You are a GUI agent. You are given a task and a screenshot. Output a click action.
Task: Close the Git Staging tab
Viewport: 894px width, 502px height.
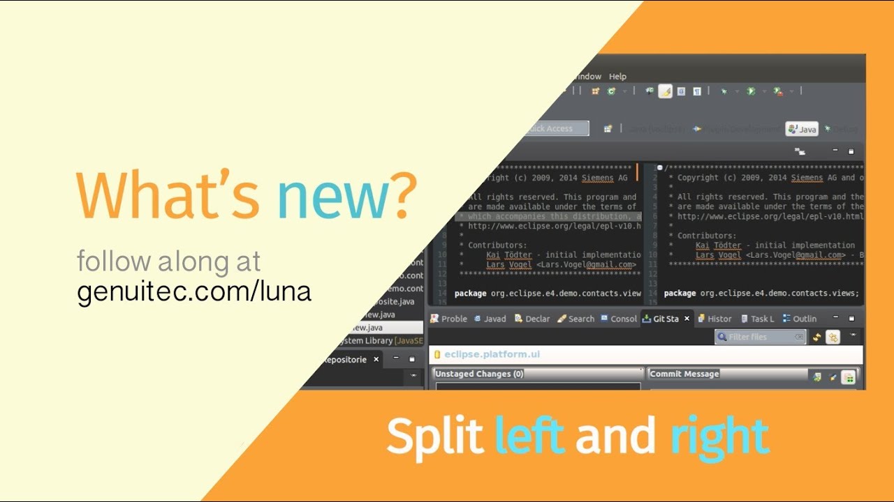[687, 319]
